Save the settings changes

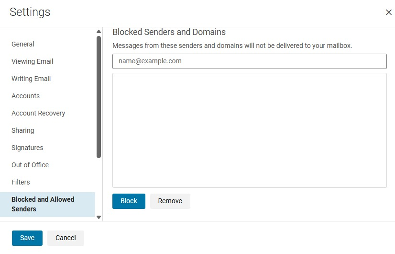point(27,238)
